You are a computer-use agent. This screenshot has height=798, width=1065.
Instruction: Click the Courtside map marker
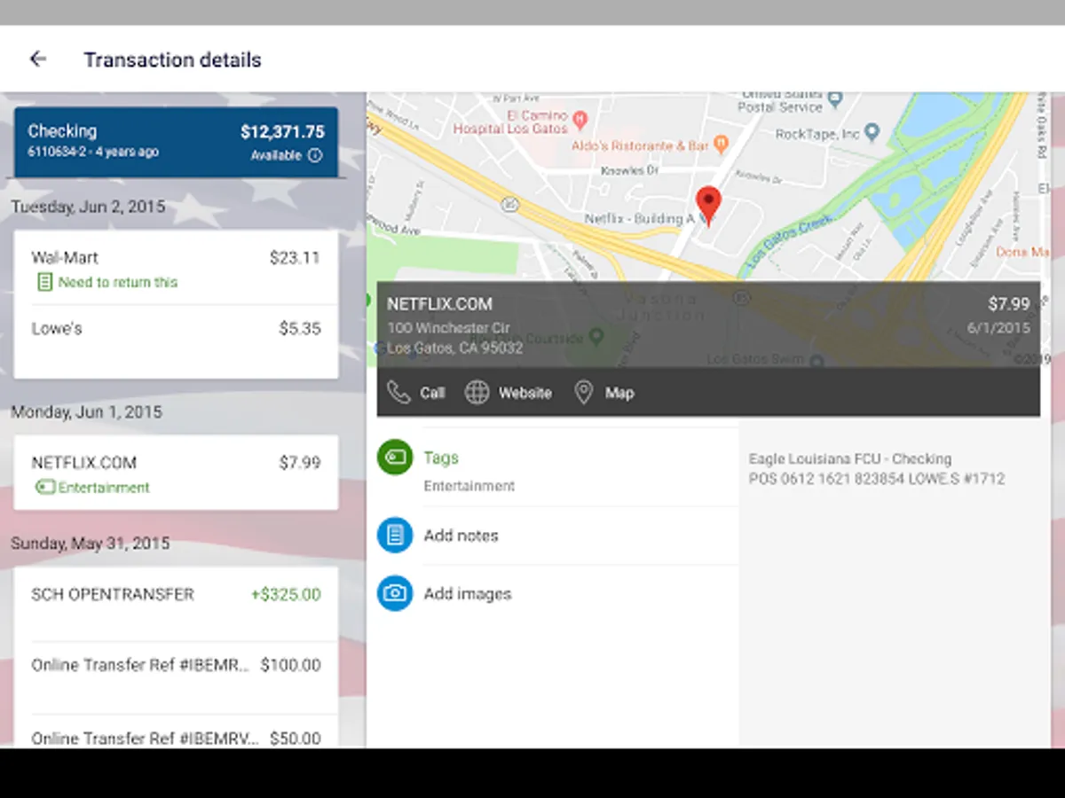597,337
